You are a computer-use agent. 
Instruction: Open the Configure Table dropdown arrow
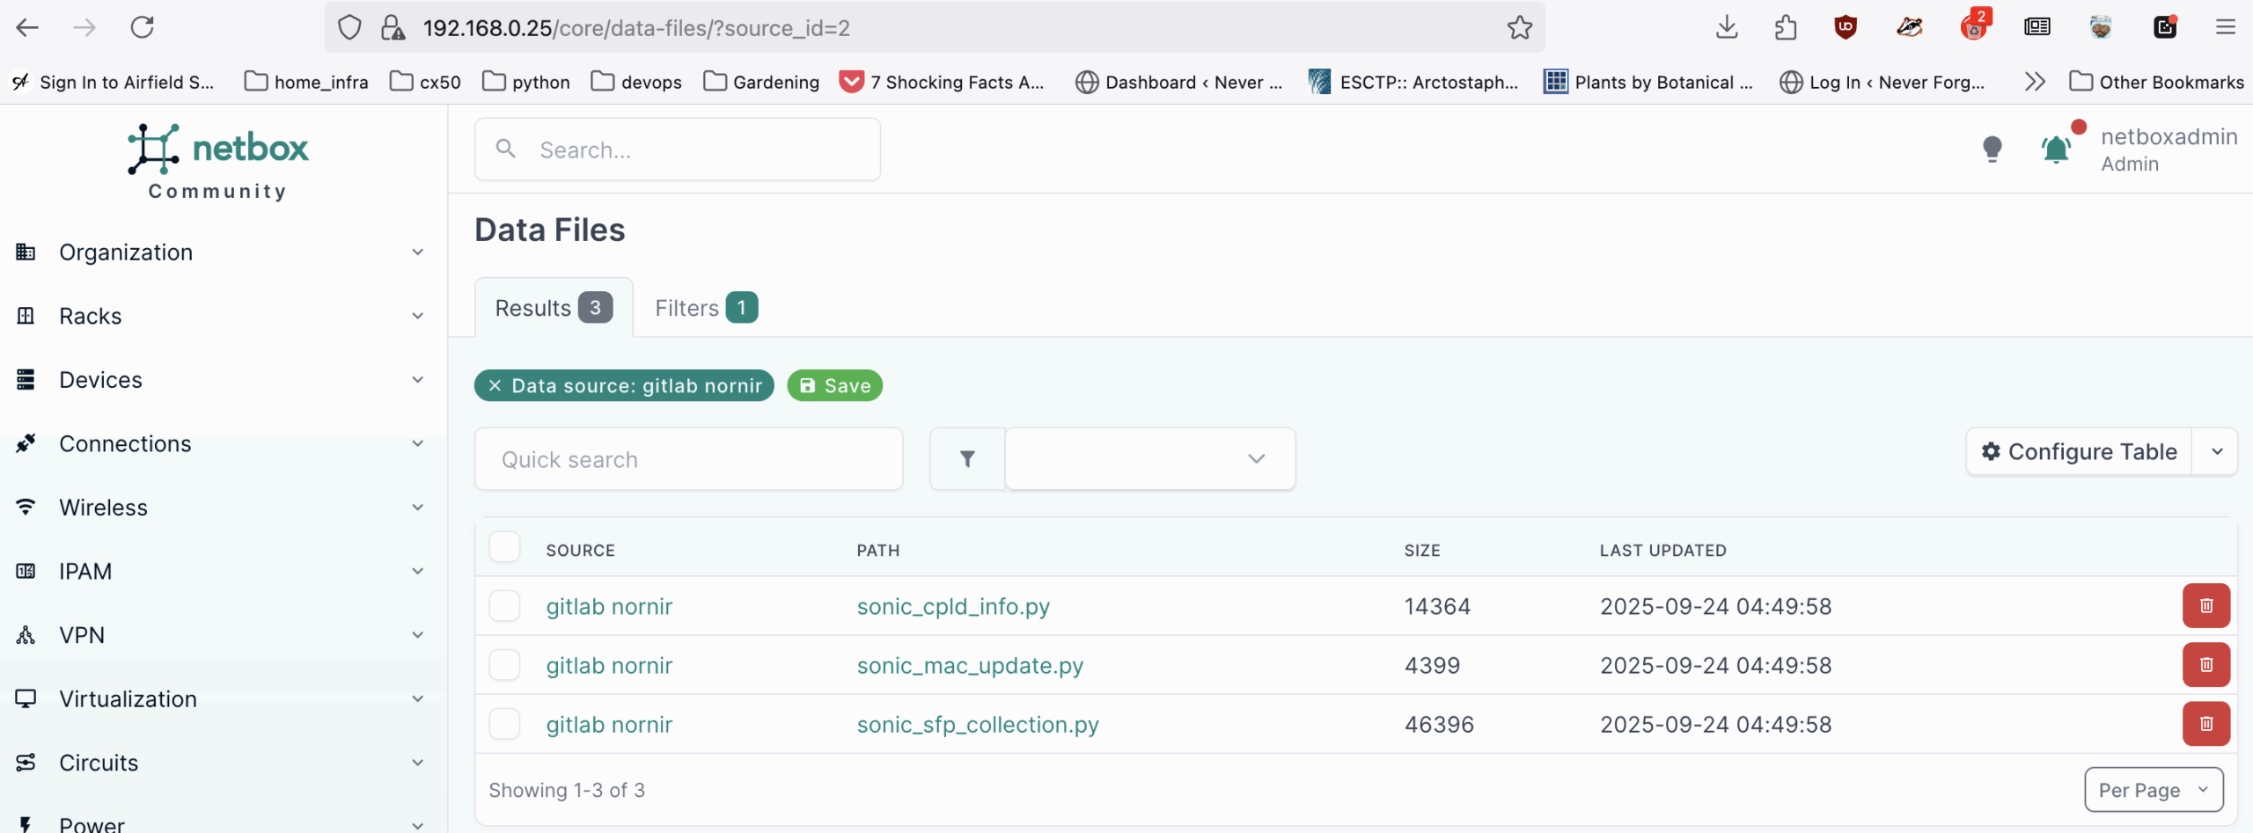2216,452
